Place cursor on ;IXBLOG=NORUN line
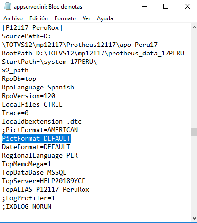Viewport: 197px width, 223px height. pos(27,206)
